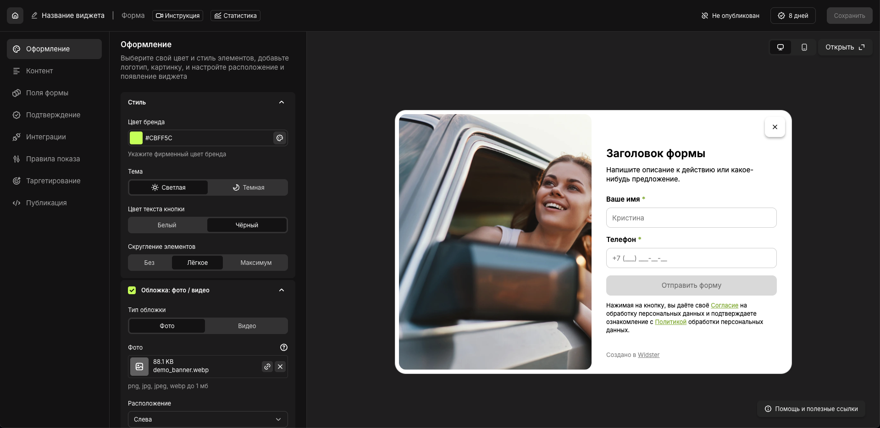Image resolution: width=880 pixels, height=428 pixels.
Task: Open the Инструкция tab
Action: 177,15
